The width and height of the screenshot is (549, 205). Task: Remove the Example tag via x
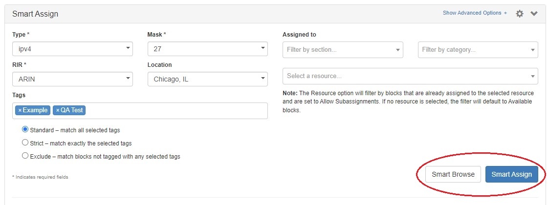[x=20, y=110]
